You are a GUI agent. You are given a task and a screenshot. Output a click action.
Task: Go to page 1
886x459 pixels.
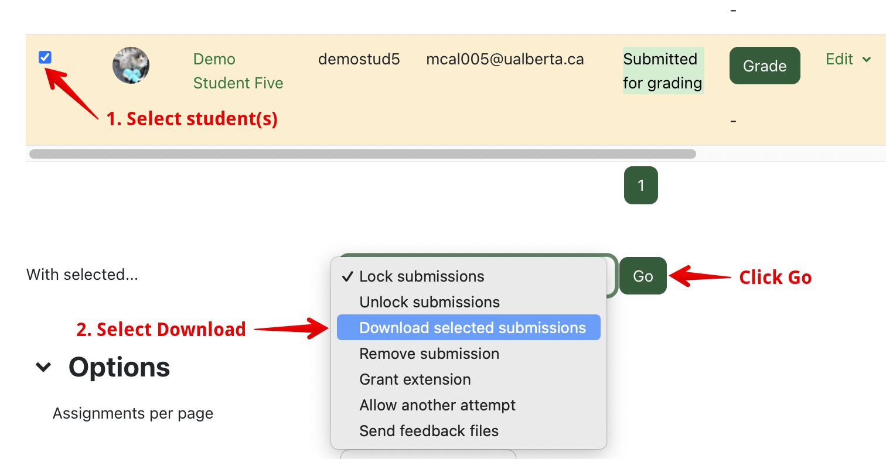tap(640, 186)
